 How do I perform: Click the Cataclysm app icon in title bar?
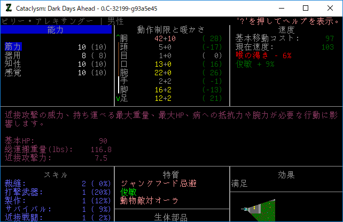7,8
